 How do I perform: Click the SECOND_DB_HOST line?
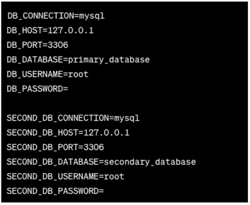[68, 133]
